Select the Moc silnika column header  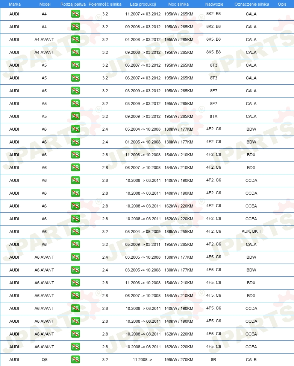tap(179, 4)
